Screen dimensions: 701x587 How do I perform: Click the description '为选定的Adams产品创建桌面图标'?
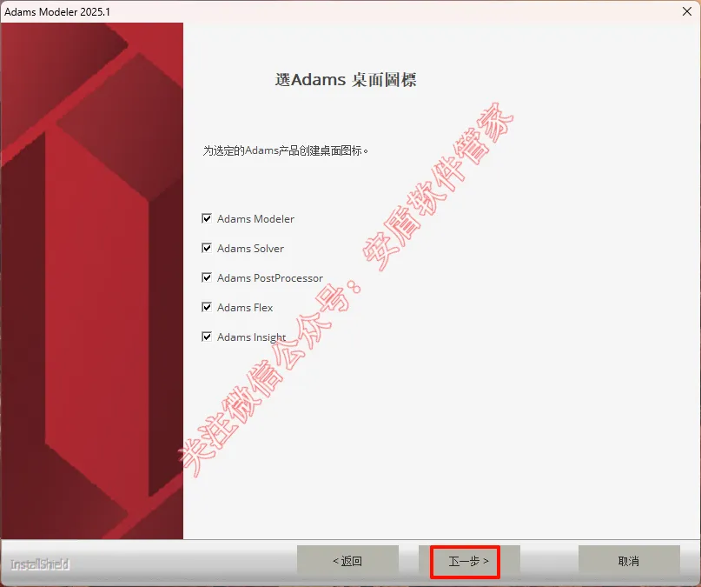tap(285, 150)
